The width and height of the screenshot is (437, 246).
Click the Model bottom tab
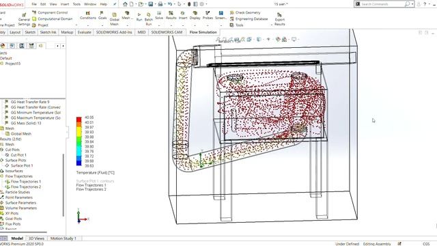(17, 238)
